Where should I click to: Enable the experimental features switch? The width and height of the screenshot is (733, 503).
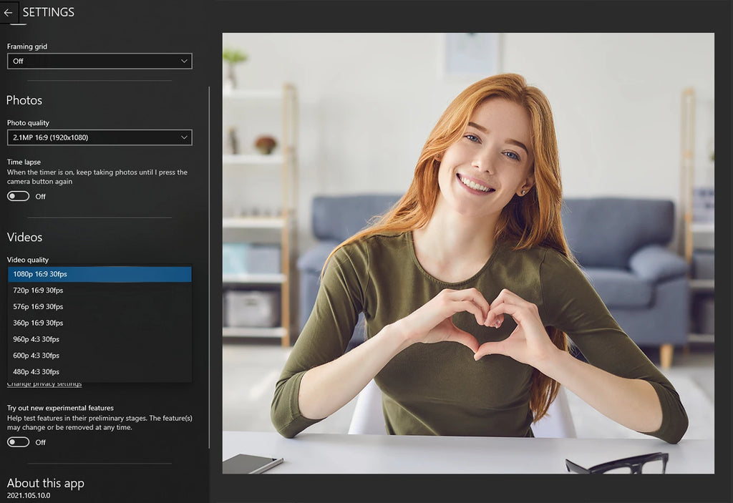tap(18, 442)
